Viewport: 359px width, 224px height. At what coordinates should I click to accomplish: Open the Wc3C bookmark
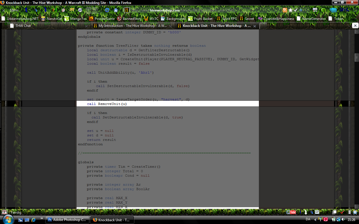[151, 19]
